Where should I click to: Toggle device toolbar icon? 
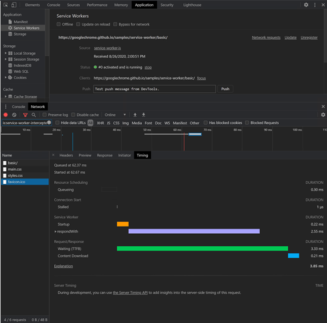click(14, 5)
